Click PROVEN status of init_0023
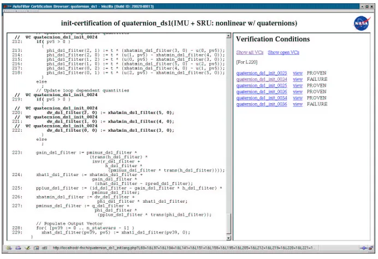Screen dimensions: 378x259 pos(316,73)
